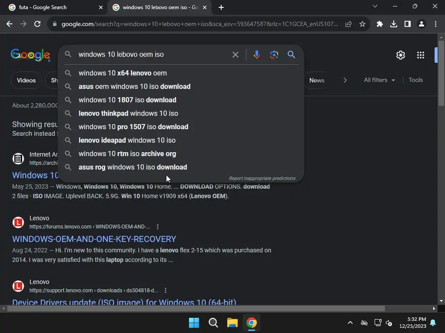The width and height of the screenshot is (445, 333).
Task: Go back to the previous page
Action: (x=10, y=24)
